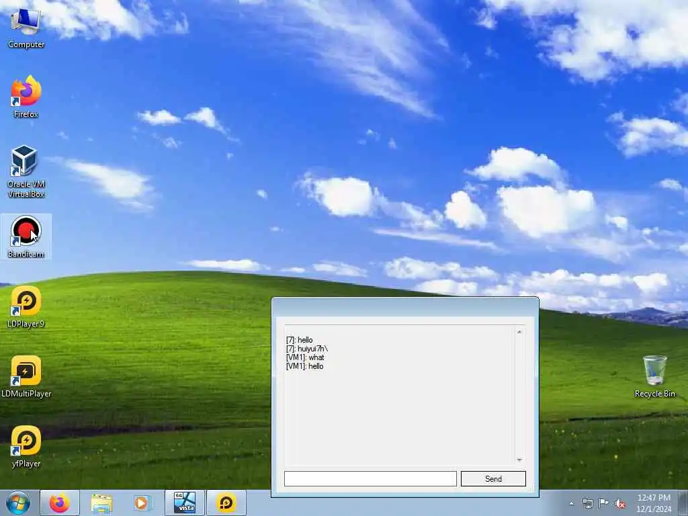Switch to the LDPlayer taskbar button
Viewport: 688px width, 516px height.
[226, 503]
